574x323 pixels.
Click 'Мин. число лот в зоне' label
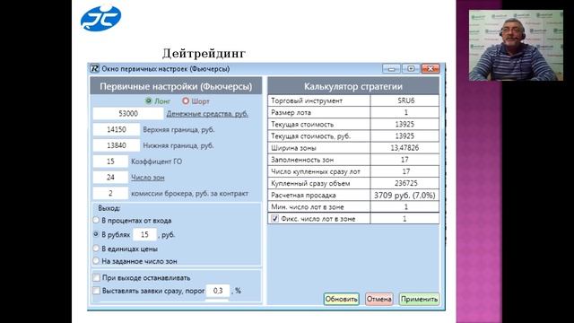point(308,207)
